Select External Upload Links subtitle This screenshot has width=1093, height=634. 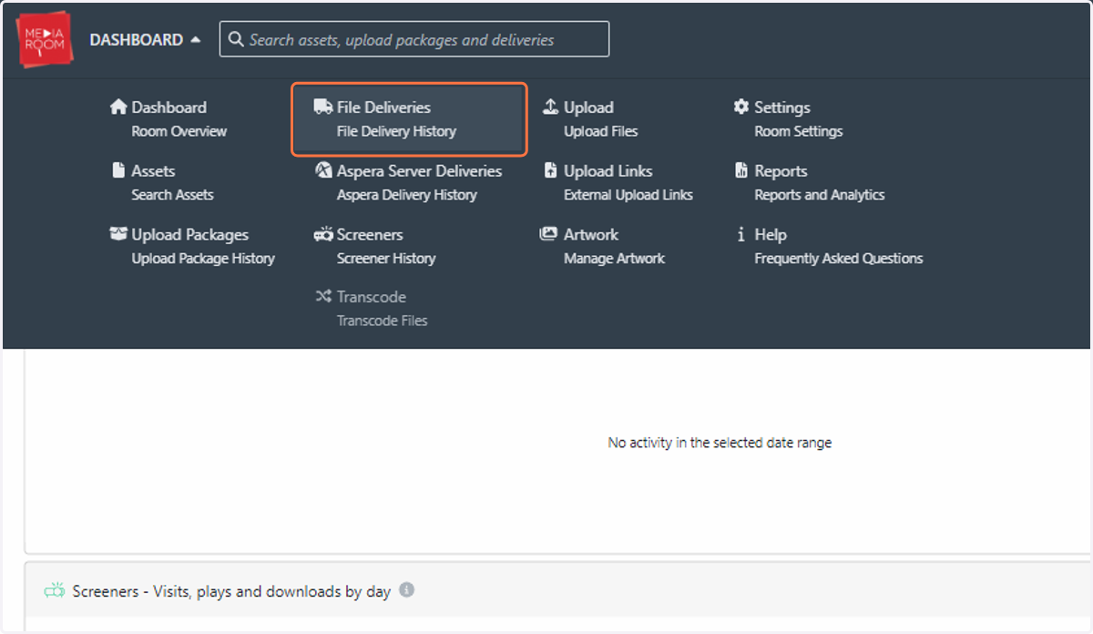628,195
